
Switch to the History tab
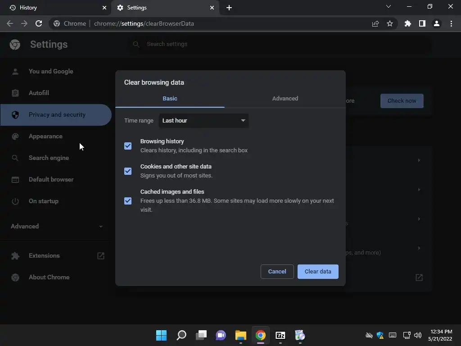tap(56, 8)
